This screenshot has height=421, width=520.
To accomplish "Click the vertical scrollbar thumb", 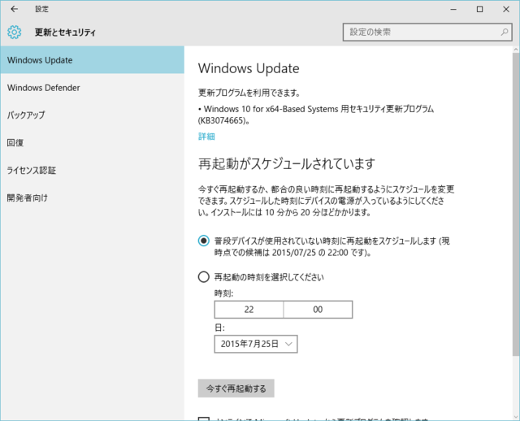I will 516,204.
